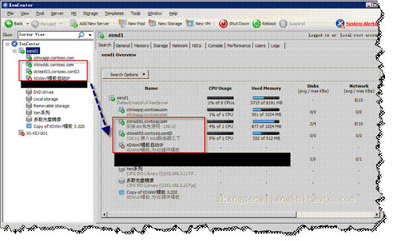
Task: Click the XenCenter root node icon
Action: tap(15, 44)
